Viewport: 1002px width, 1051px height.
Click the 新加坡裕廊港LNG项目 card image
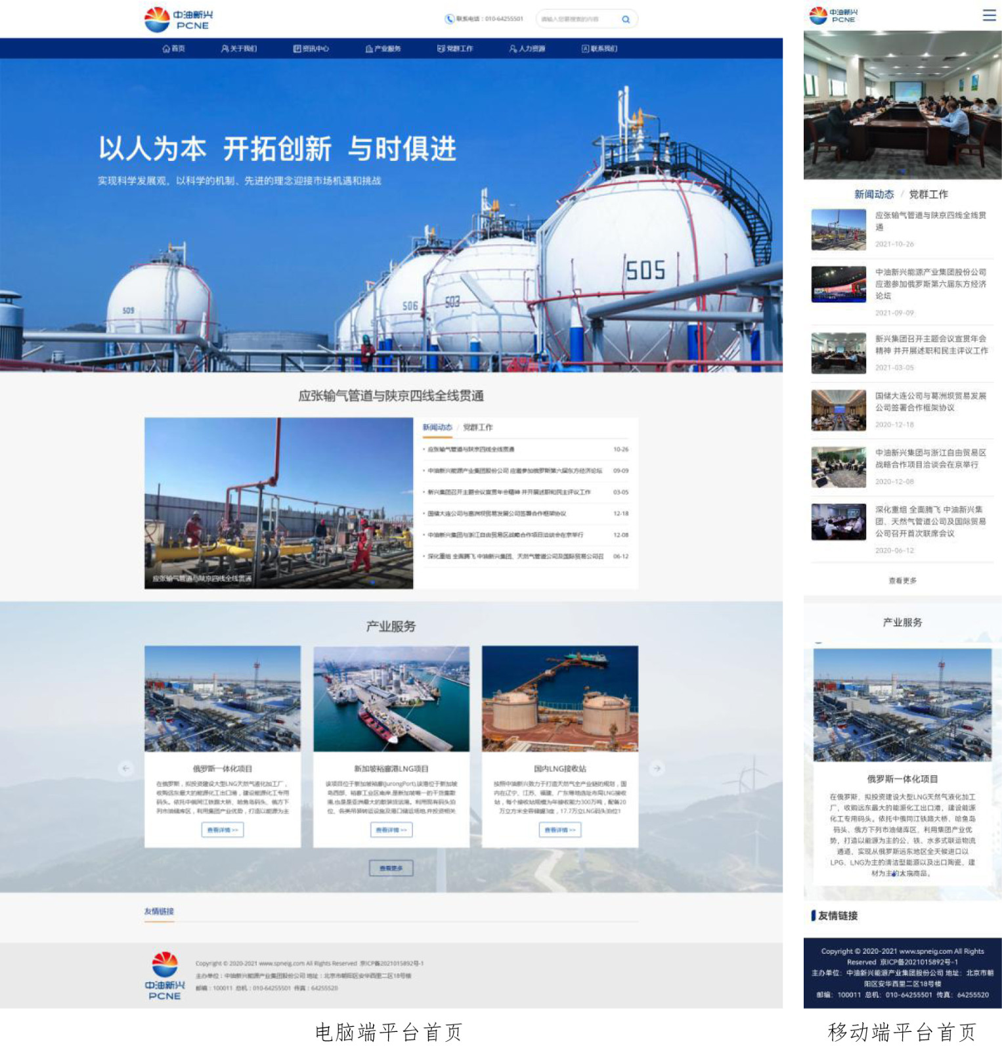(x=391, y=698)
